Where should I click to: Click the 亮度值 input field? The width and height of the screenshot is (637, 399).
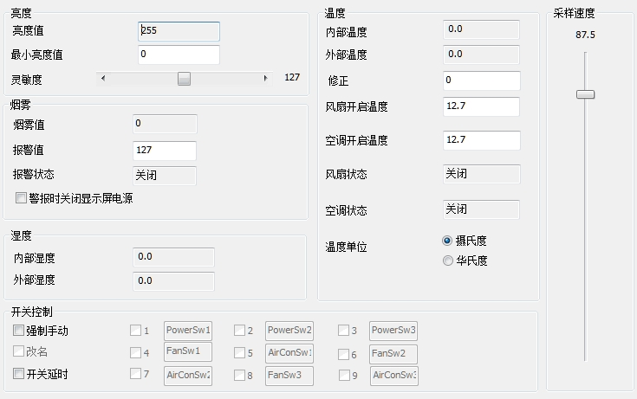point(179,30)
